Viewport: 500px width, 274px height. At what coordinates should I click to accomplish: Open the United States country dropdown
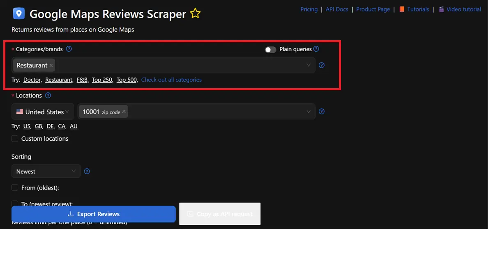coord(43,112)
